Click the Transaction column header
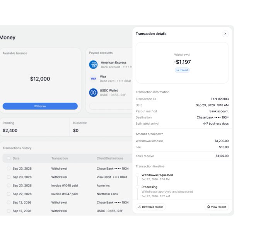Viewport: 263px width, 241px height. [60, 158]
